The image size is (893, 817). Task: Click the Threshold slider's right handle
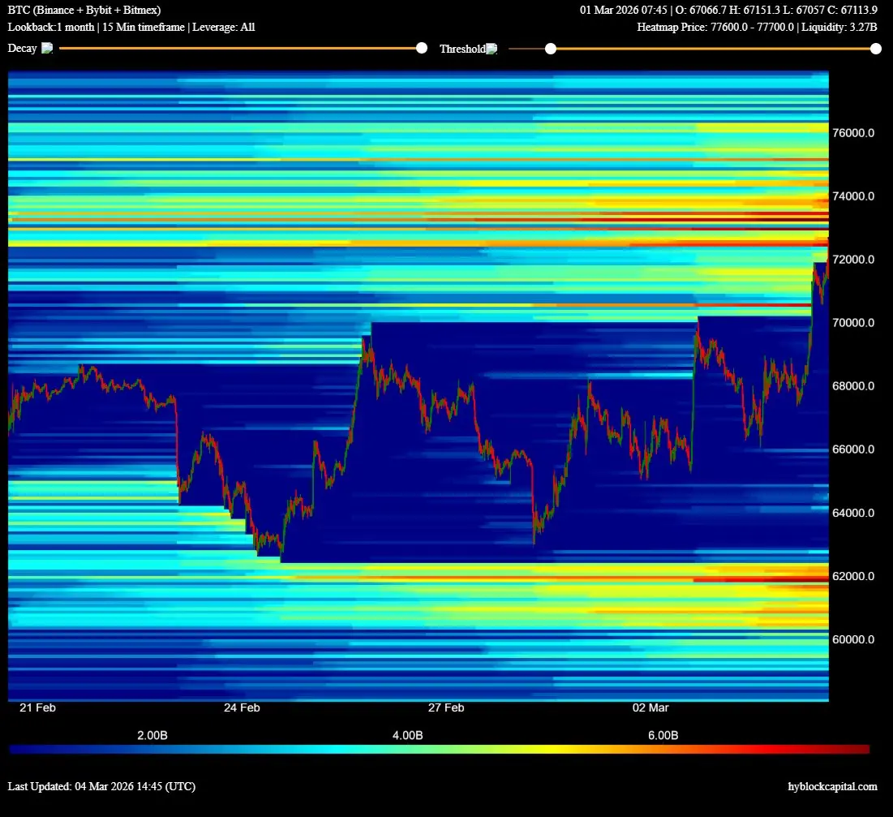point(876,49)
